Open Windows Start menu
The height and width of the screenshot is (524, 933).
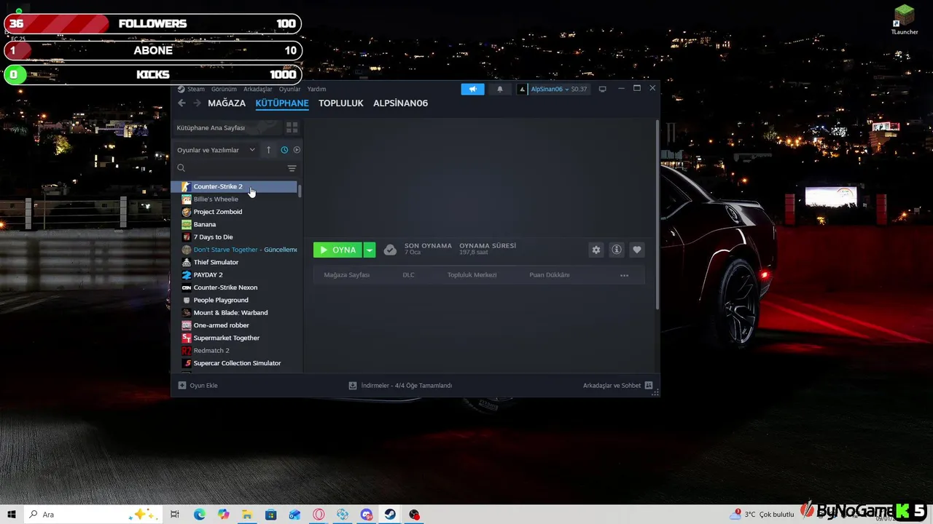point(12,515)
